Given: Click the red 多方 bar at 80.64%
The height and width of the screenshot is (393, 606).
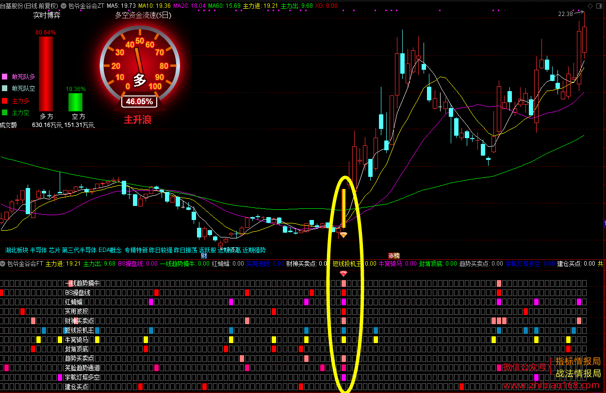Looking at the screenshot, I should tap(46, 74).
